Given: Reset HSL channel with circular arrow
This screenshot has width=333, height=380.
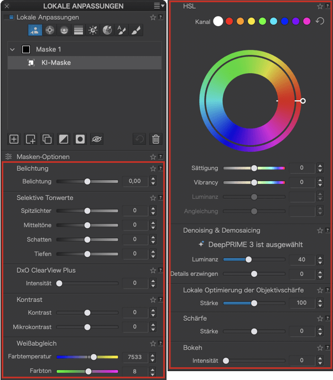Looking at the screenshot, I should tap(320, 21).
